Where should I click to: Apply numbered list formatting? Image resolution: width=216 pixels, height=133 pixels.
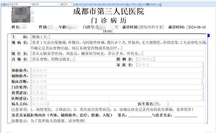(x=109, y=4)
